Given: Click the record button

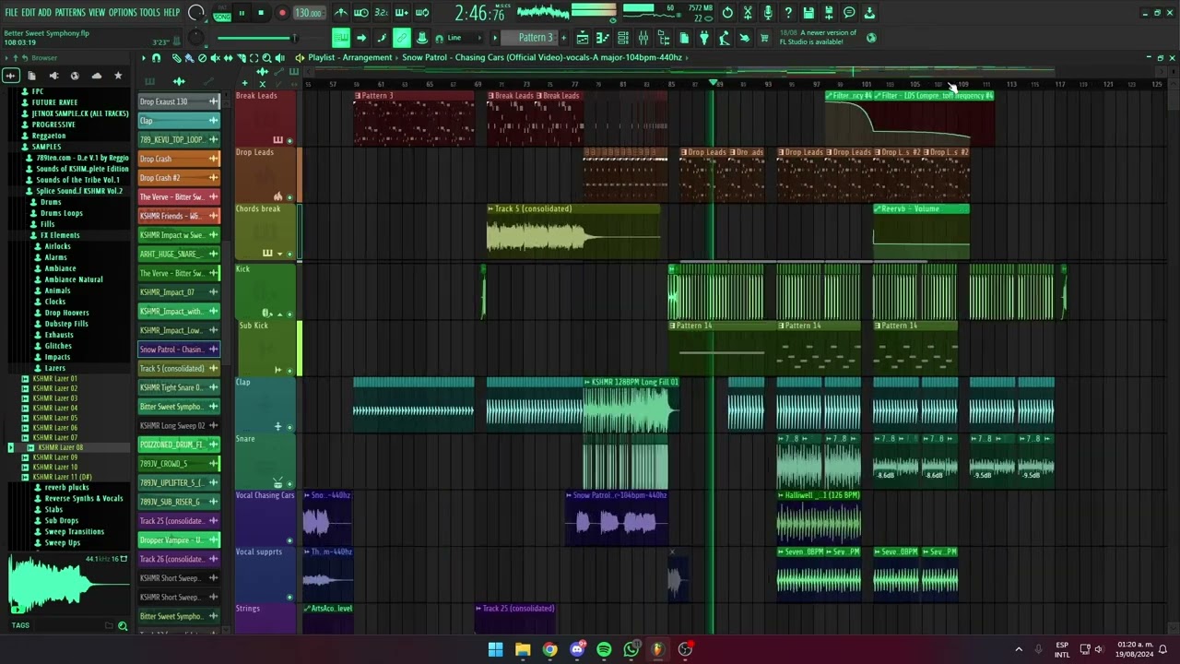Looking at the screenshot, I should tap(282, 13).
